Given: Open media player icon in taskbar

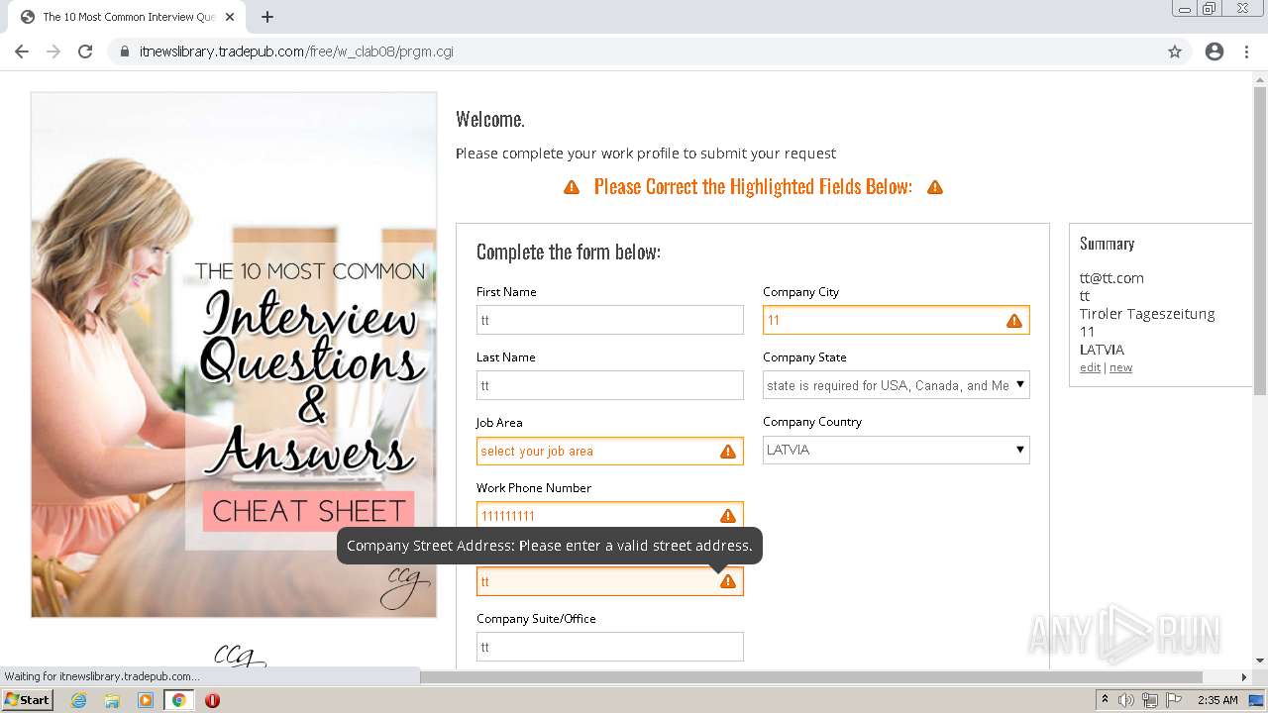Looking at the screenshot, I should (x=146, y=700).
